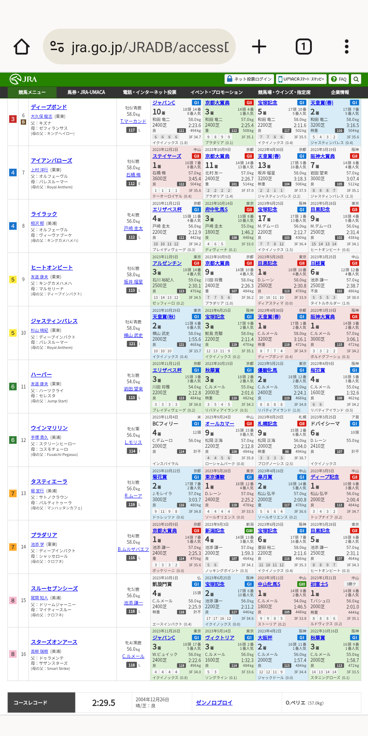The width and height of the screenshot is (368, 736).
Task: Open jockey R.ムーア link
Action: pyautogui.click(x=133, y=496)
